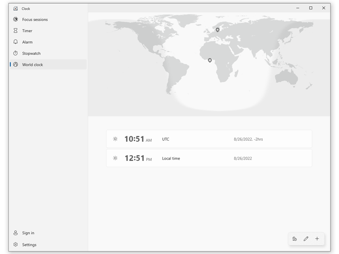The height and width of the screenshot is (254, 339).
Task: Click the 8/26/2022, -2hrs date text
Action: pyautogui.click(x=248, y=139)
